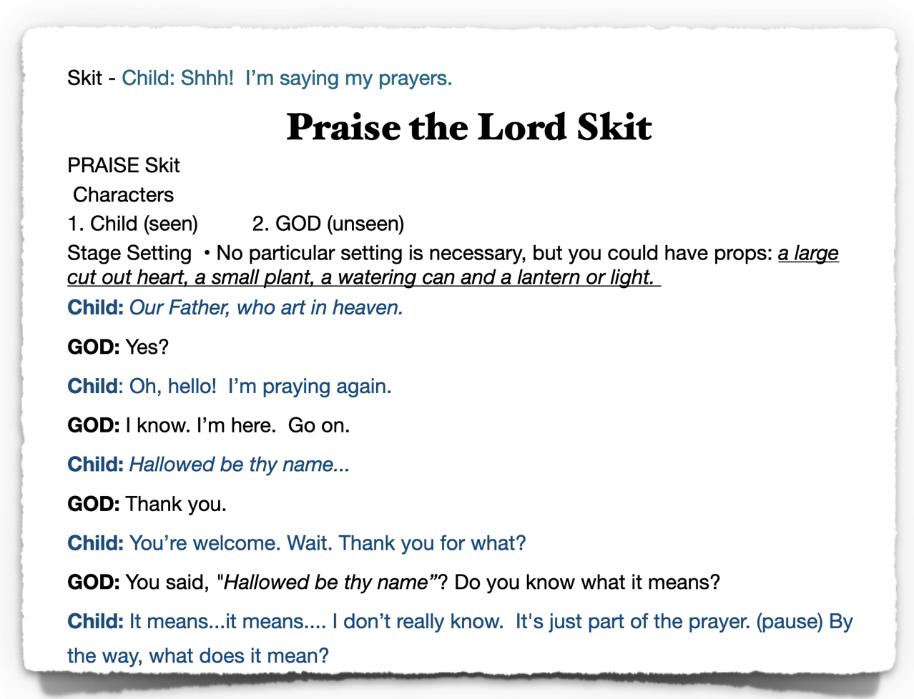Click the line 'GOD: Thank you.'

tap(147, 504)
